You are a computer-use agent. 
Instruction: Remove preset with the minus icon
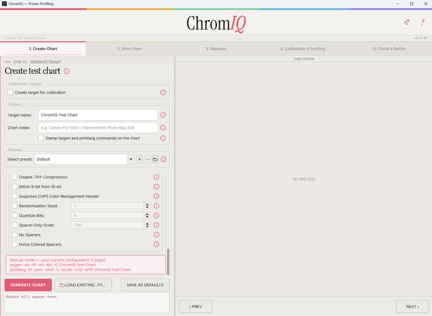click(147, 159)
